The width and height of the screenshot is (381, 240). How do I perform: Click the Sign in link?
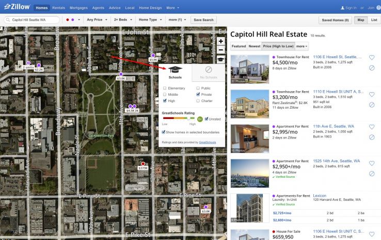351,8
